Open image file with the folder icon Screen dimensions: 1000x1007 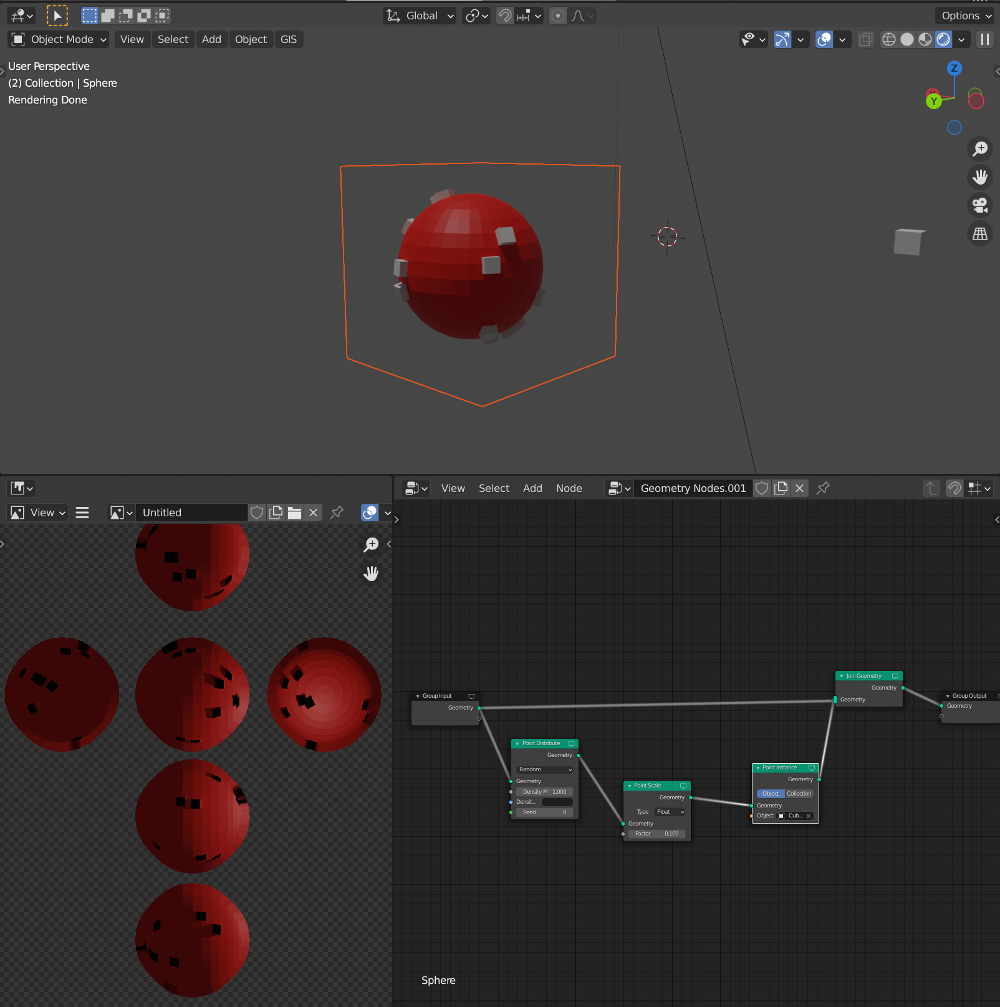point(295,513)
